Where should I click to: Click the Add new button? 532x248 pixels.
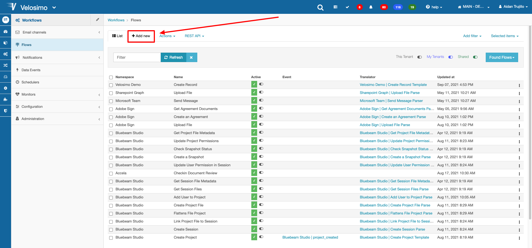(x=141, y=36)
